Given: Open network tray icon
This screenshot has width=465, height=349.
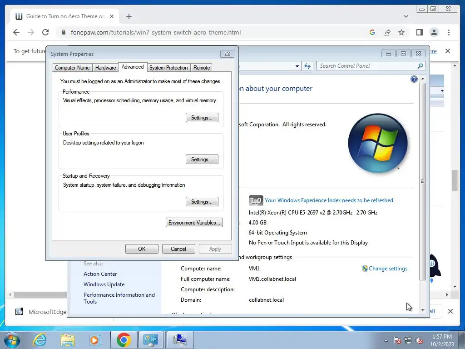Looking at the screenshot, I should (408, 340).
